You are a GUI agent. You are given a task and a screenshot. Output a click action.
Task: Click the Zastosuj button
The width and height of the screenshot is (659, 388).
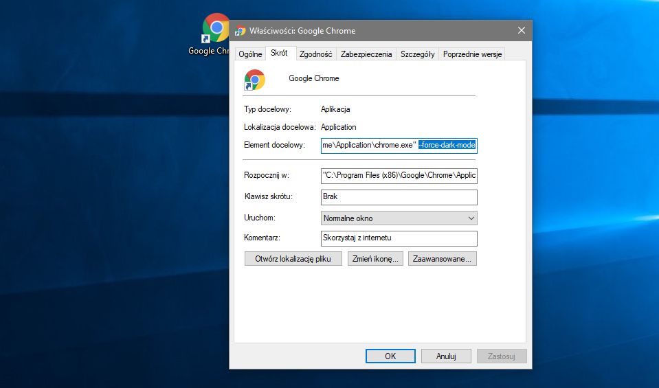click(x=502, y=356)
